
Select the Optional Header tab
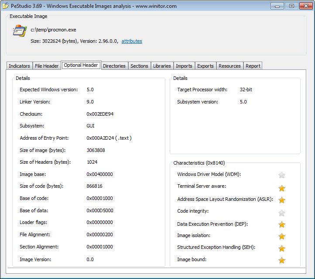click(x=81, y=65)
